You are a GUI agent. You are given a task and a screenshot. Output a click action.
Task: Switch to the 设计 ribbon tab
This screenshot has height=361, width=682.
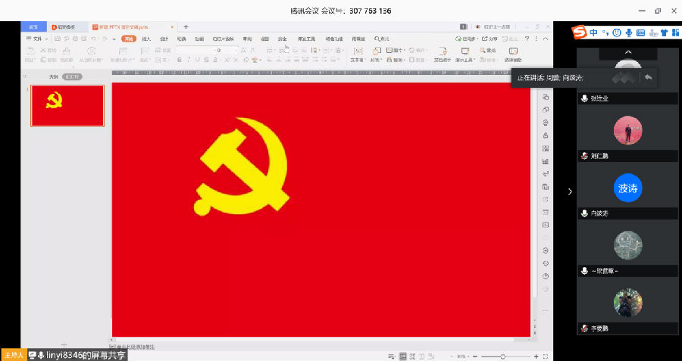(164, 39)
